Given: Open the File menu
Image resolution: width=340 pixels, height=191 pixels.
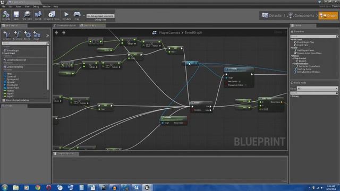Looking at the screenshot, I should [3, 6].
